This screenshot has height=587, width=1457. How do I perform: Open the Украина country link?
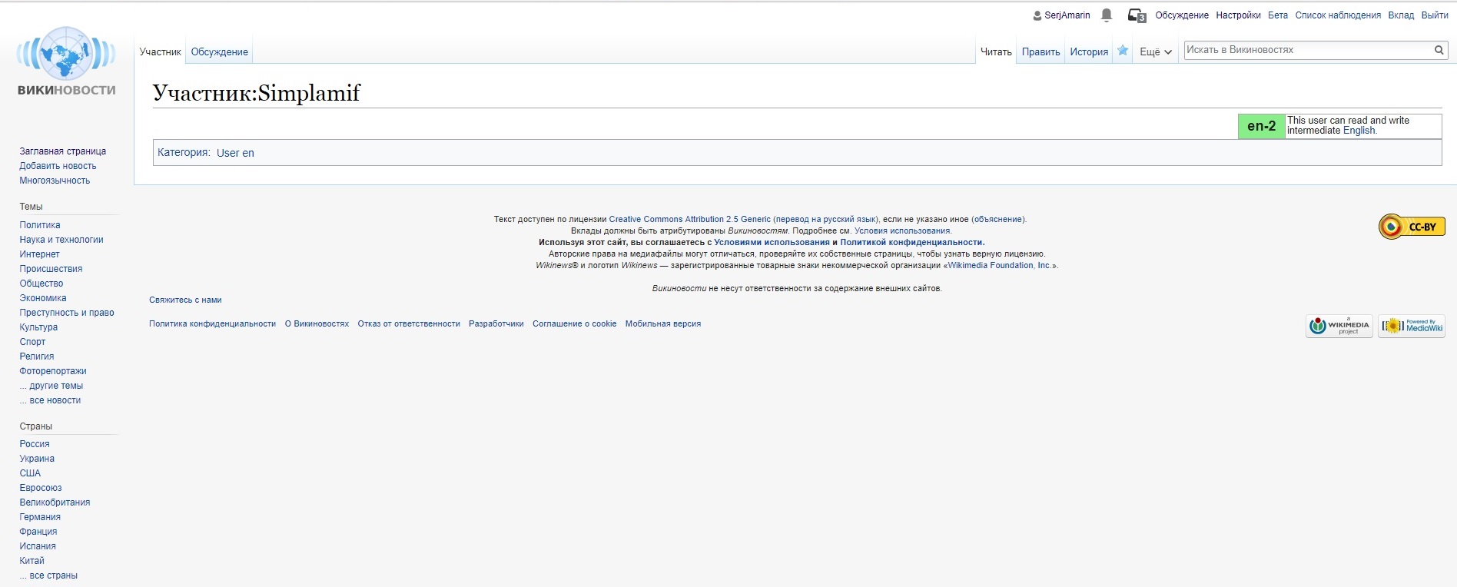tap(37, 459)
